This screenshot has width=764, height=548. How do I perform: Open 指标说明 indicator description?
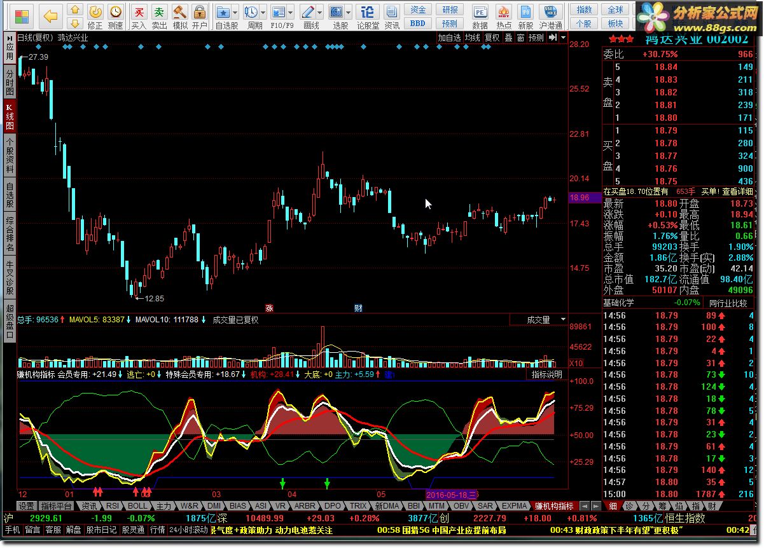[547, 374]
